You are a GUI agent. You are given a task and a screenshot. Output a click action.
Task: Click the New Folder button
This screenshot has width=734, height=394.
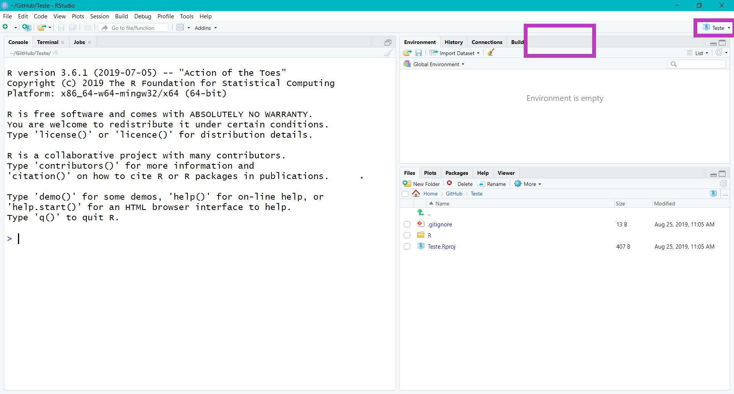[x=422, y=184]
